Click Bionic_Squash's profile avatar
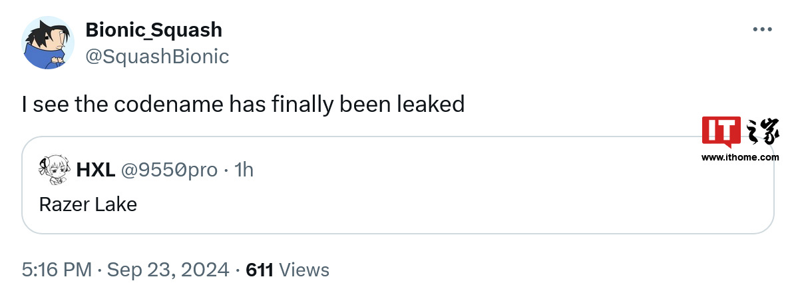The width and height of the screenshot is (796, 293). click(48, 43)
